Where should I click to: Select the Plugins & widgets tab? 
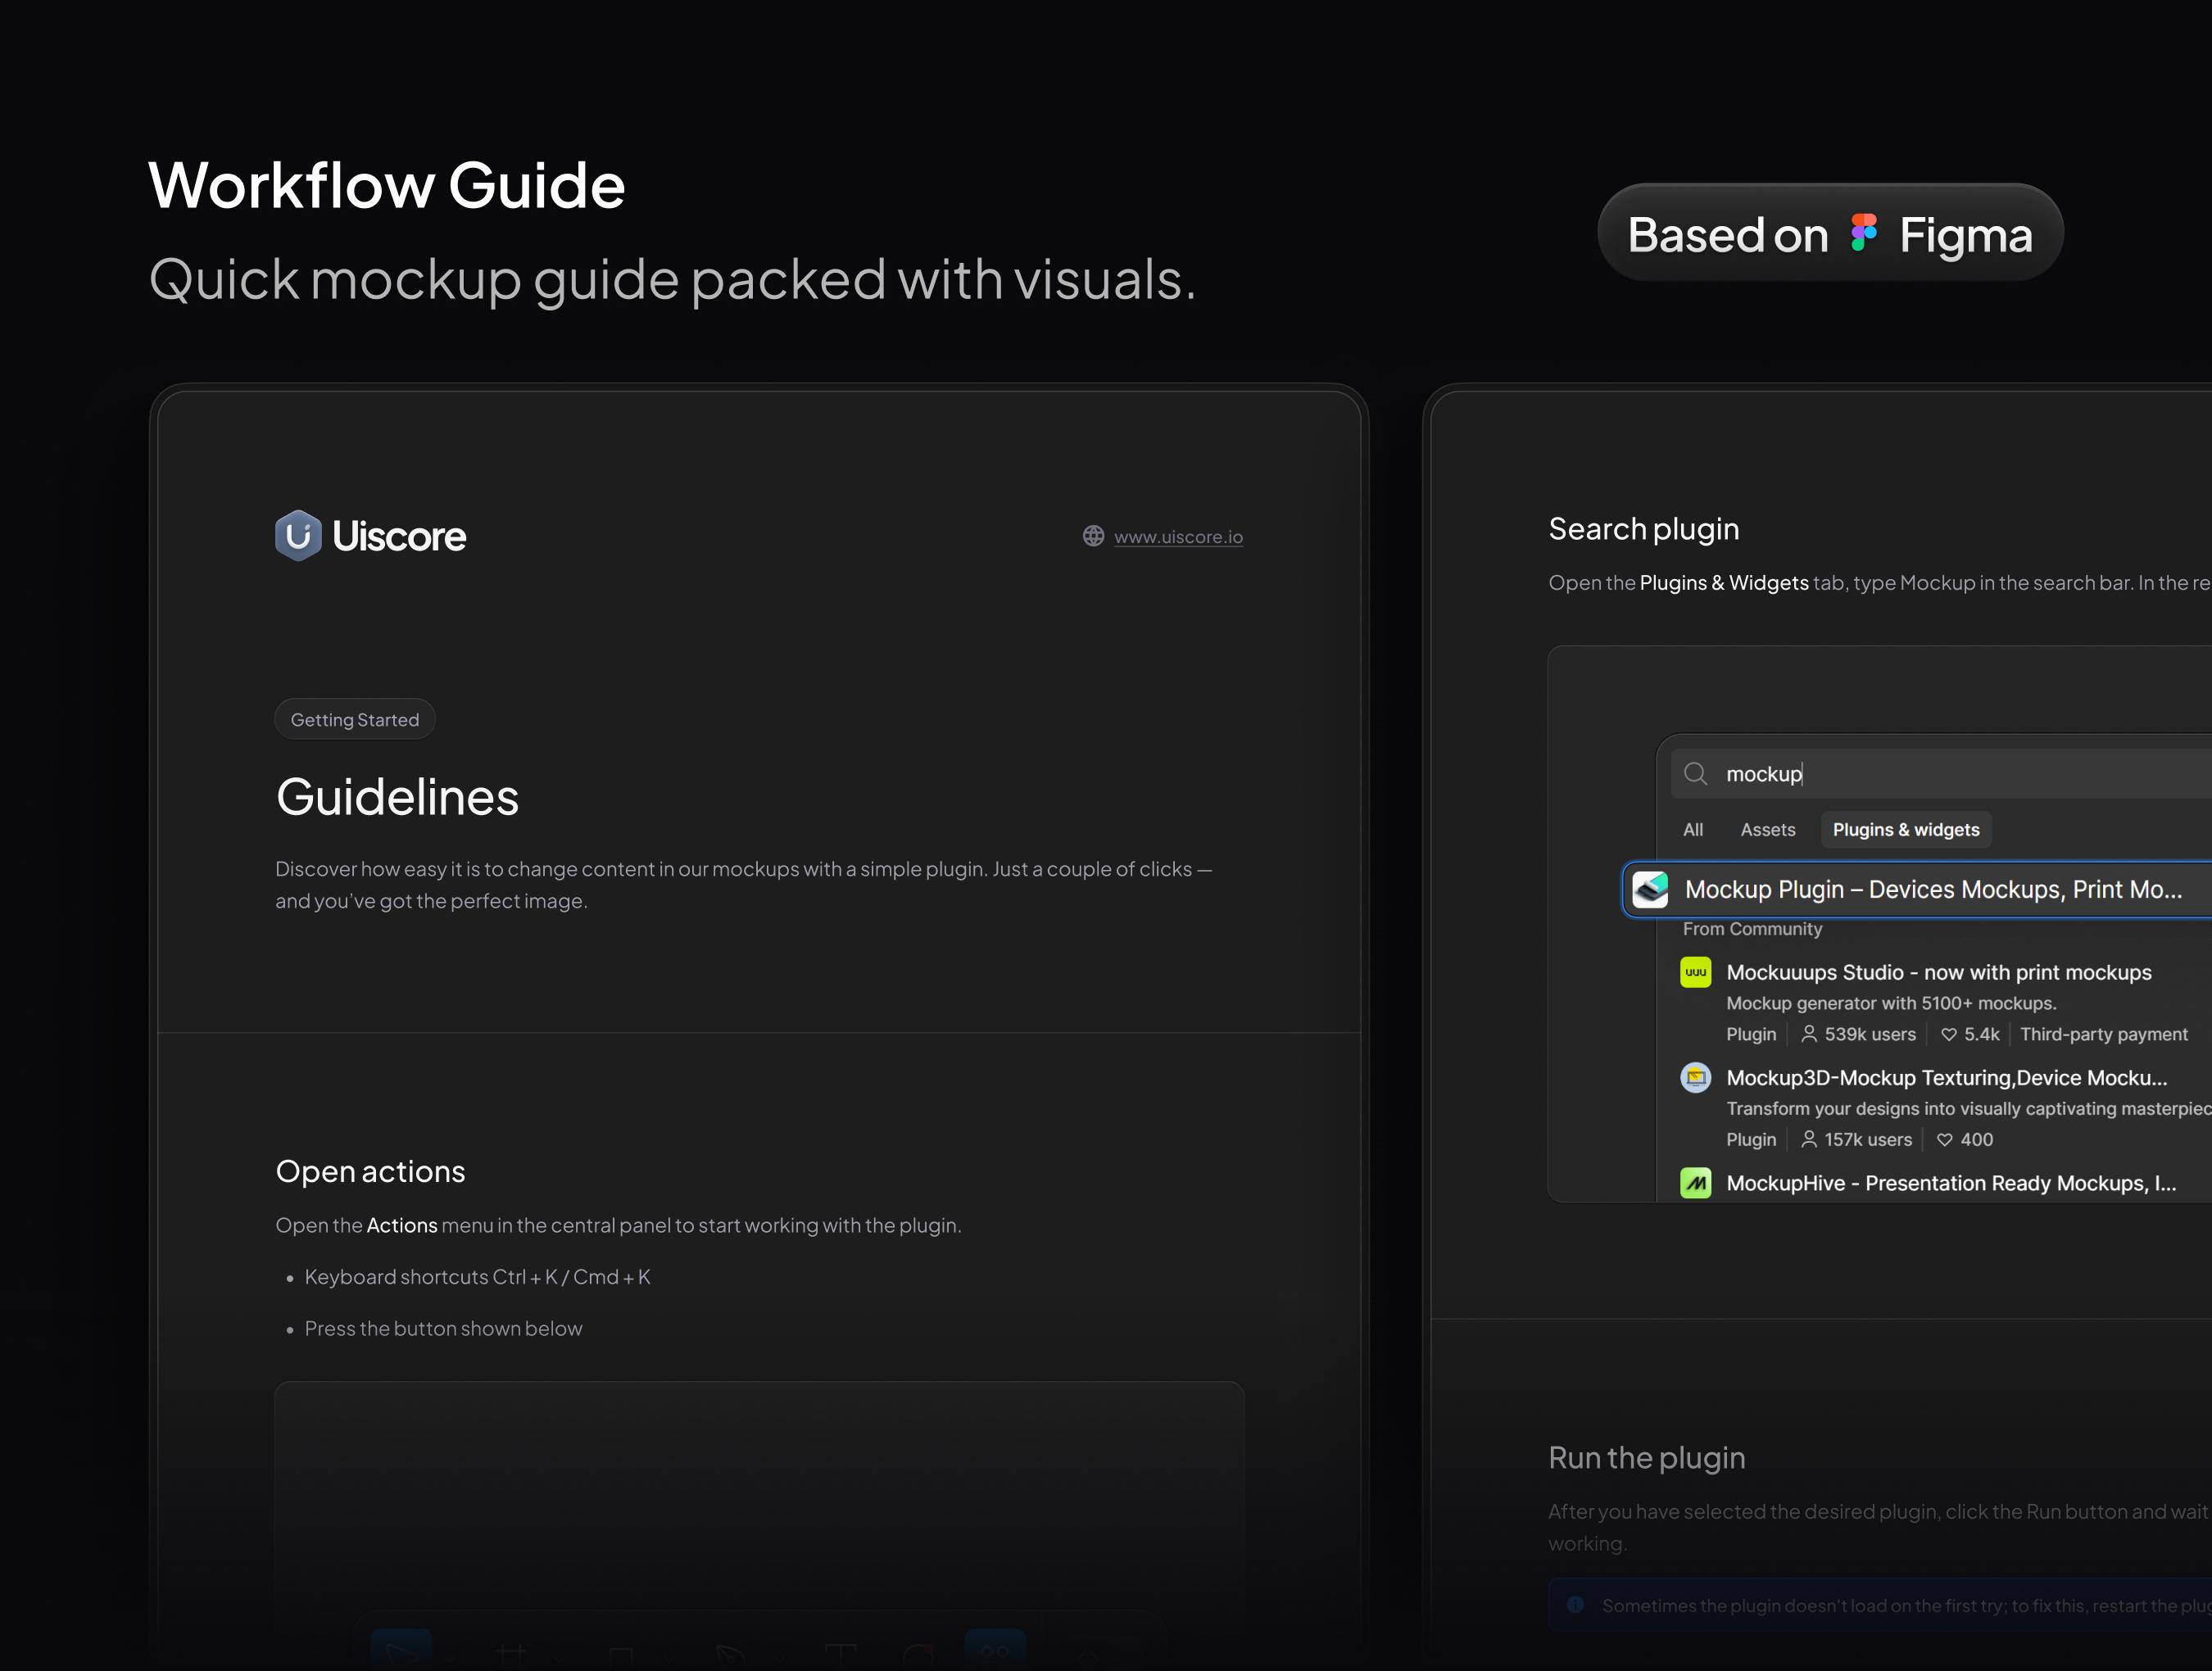[x=1905, y=830]
